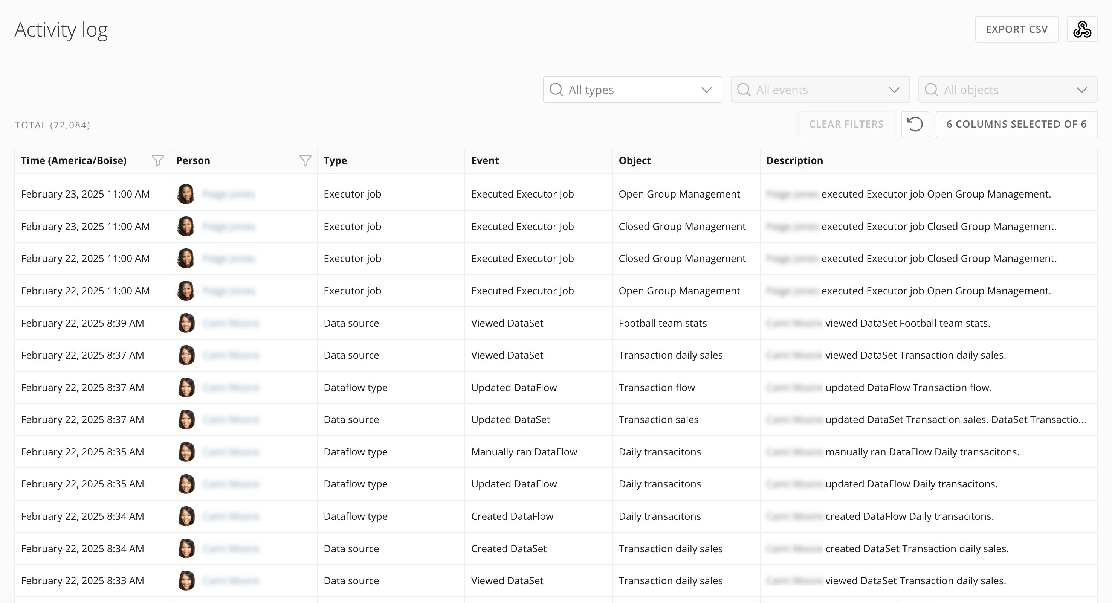Click the Type column header

pyautogui.click(x=335, y=160)
